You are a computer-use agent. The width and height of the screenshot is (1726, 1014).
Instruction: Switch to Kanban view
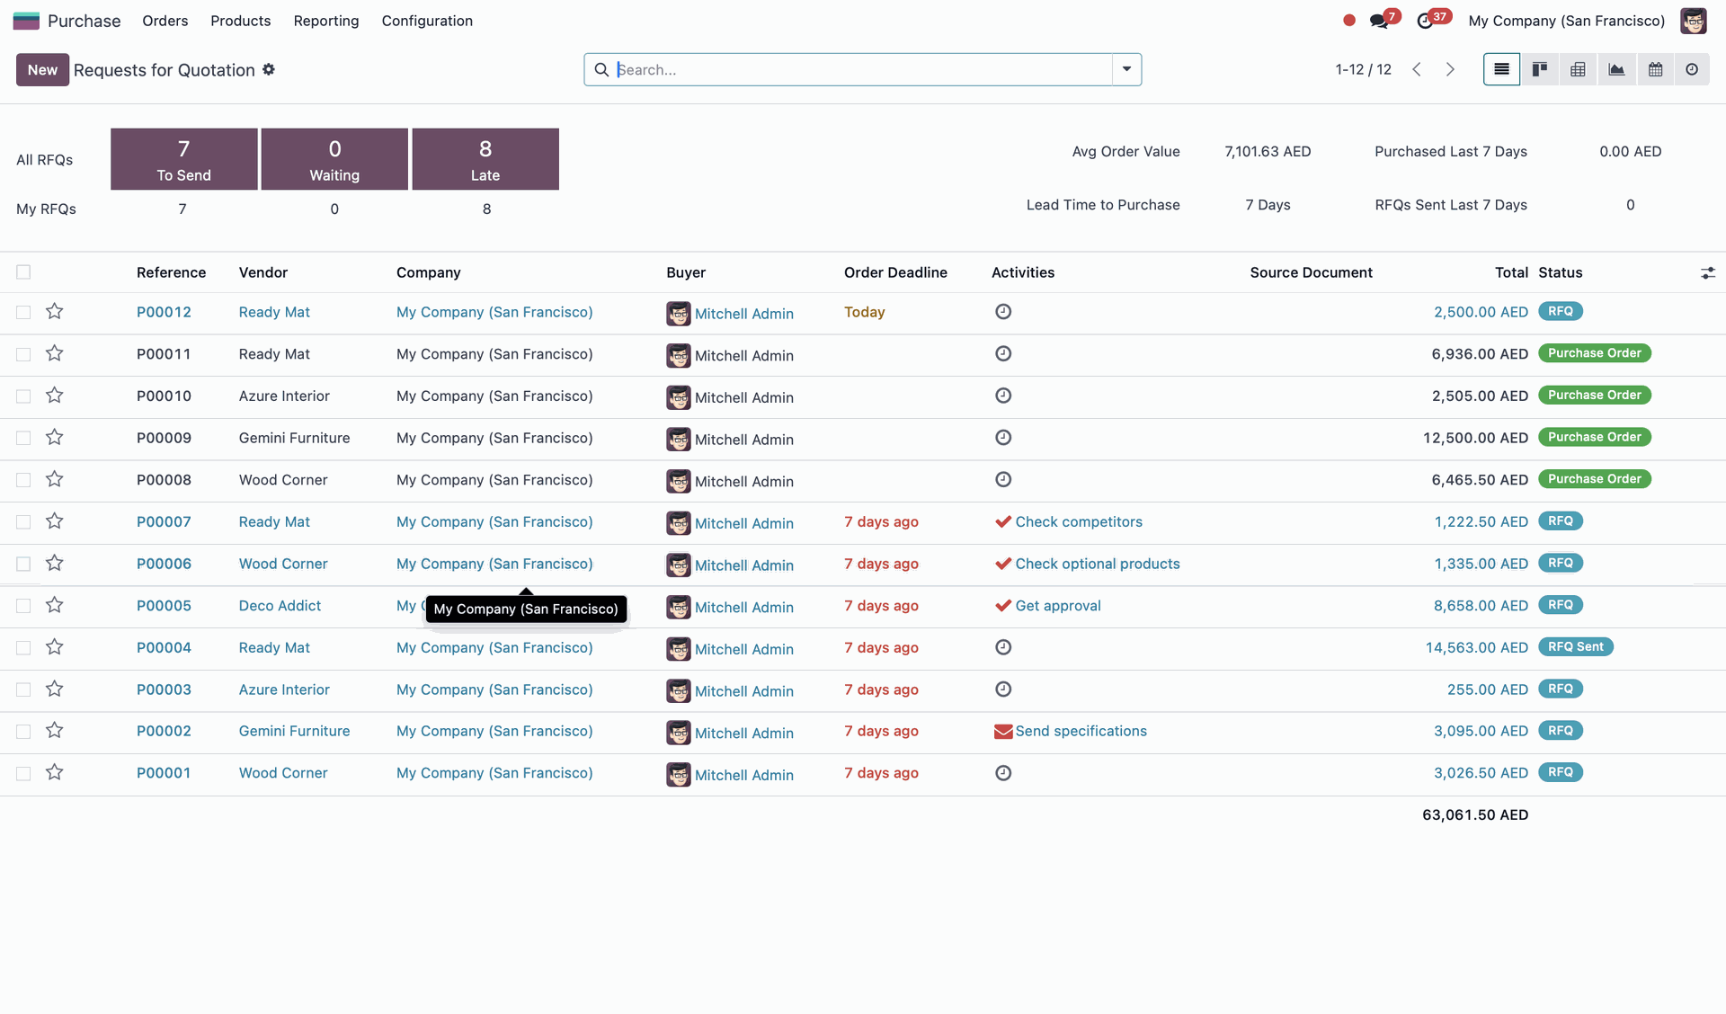pos(1540,69)
